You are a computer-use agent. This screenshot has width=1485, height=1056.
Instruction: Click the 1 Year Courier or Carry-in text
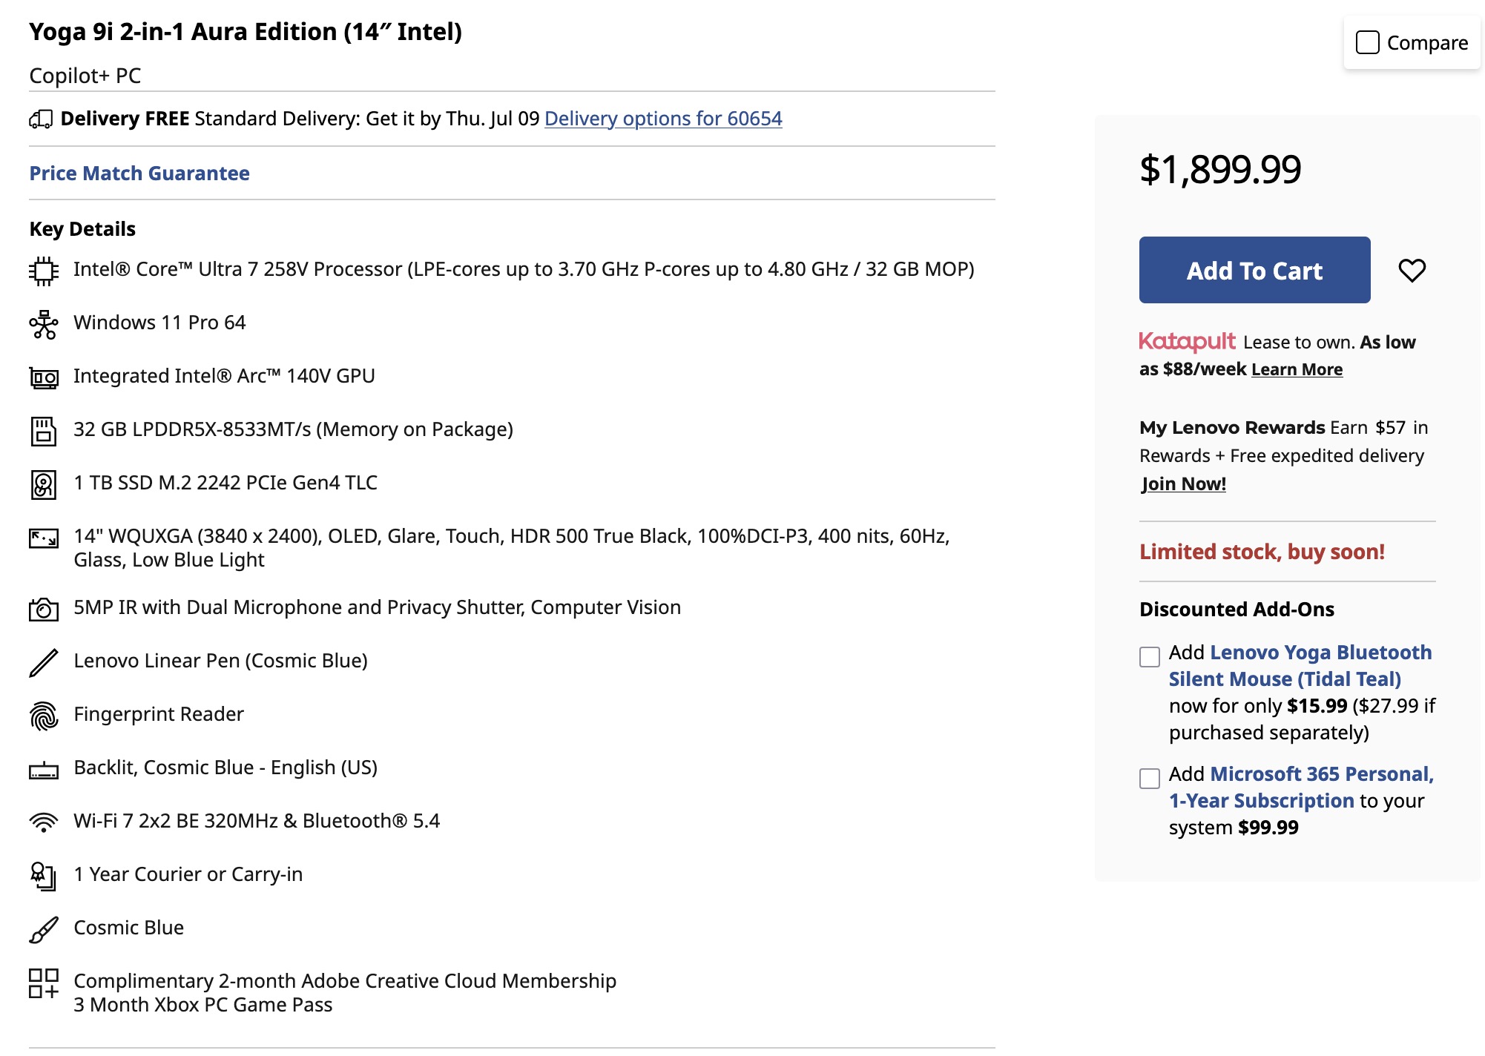(x=188, y=874)
